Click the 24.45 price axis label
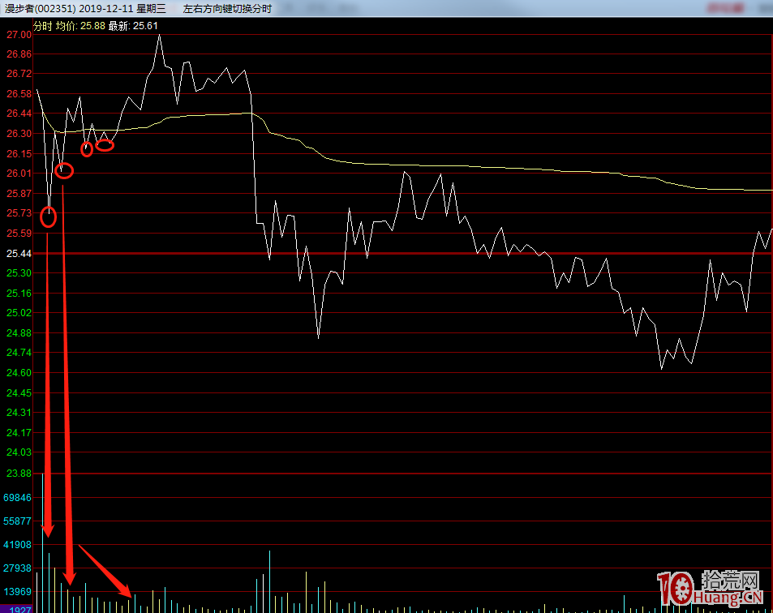Screen dimensions: 773x613 click(x=19, y=392)
